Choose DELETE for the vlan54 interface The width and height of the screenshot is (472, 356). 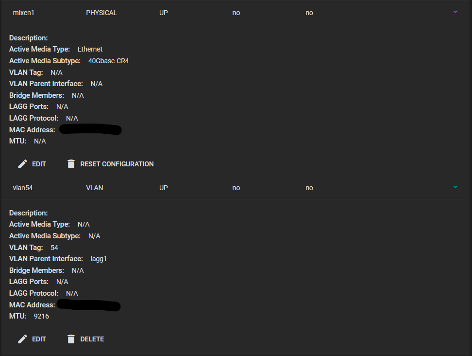pos(92,339)
